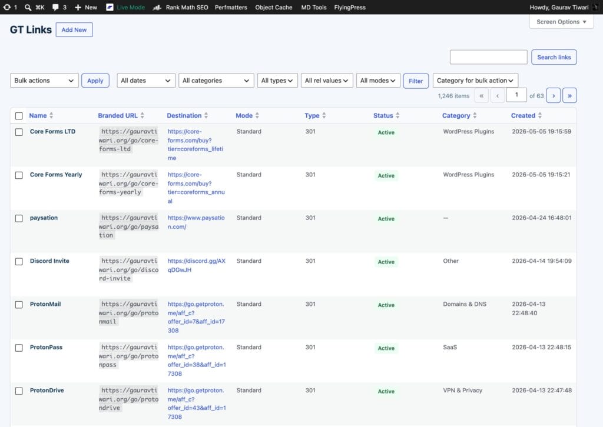Open the All types dropdown
The image size is (603, 427).
point(277,81)
